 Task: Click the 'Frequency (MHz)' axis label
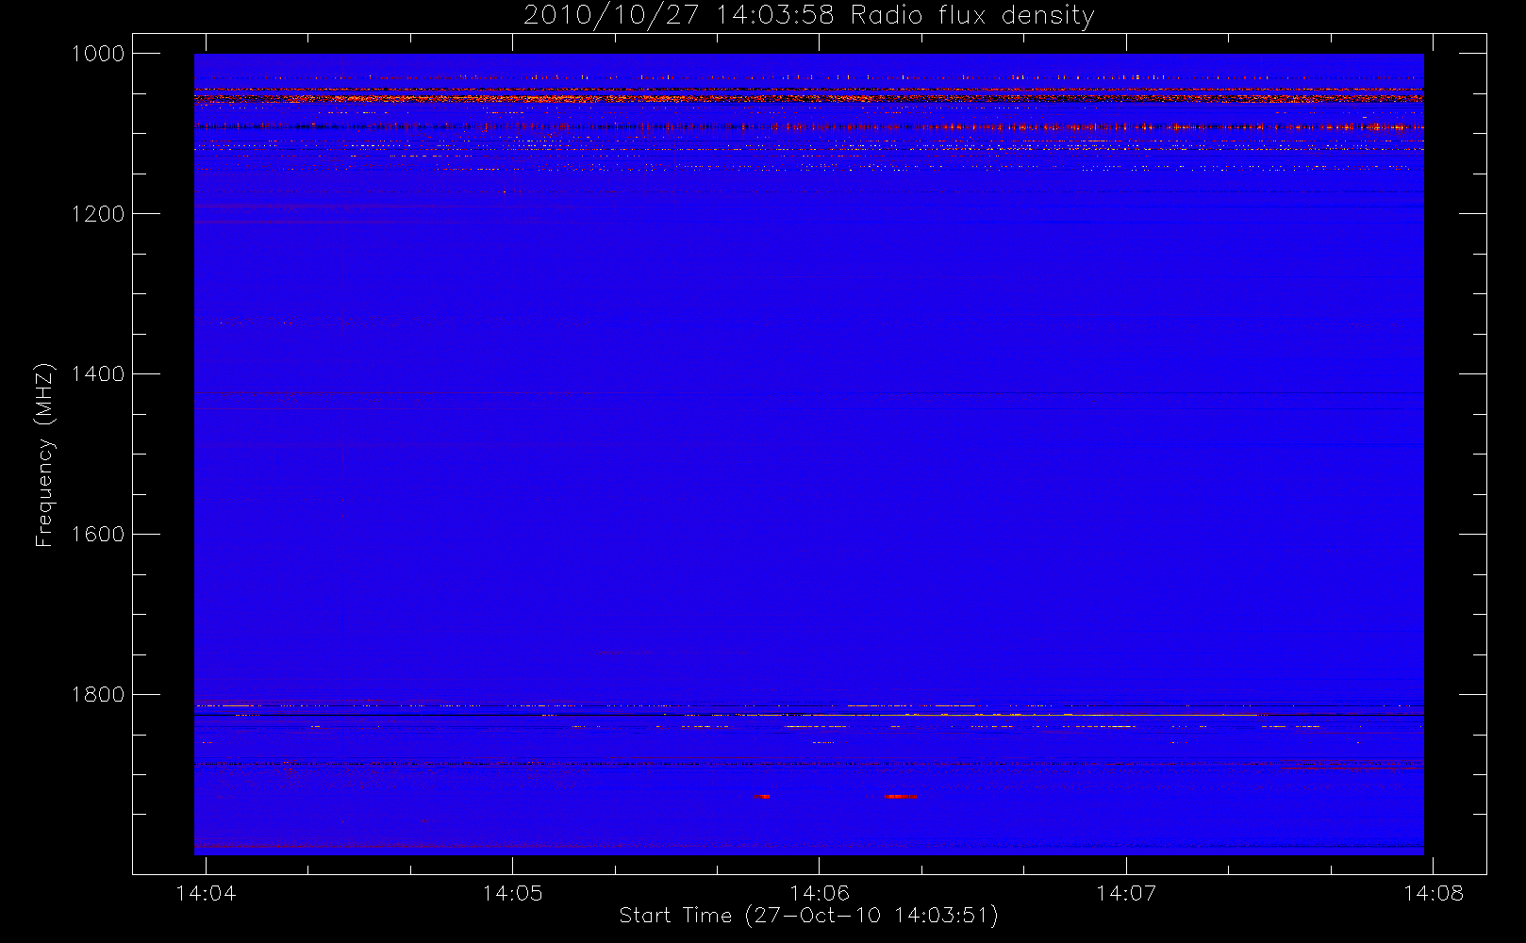44,455
